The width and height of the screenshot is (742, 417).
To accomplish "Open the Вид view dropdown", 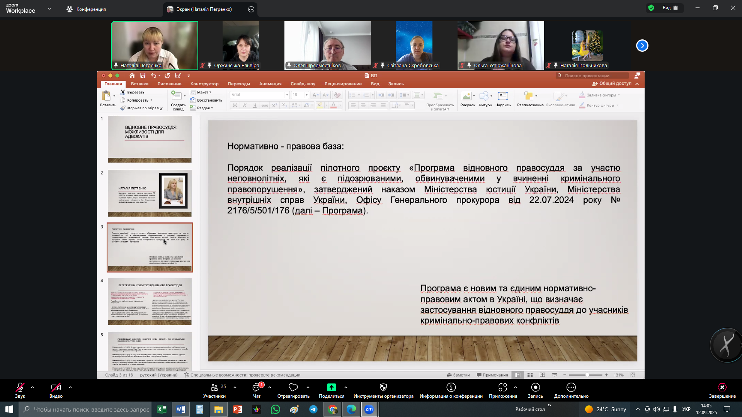I will (x=667, y=8).
